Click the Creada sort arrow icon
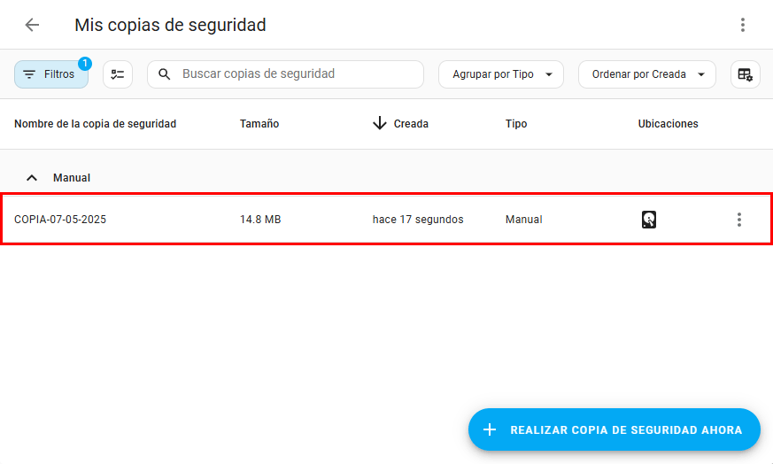Viewport: 773px width, 464px height. pos(380,124)
